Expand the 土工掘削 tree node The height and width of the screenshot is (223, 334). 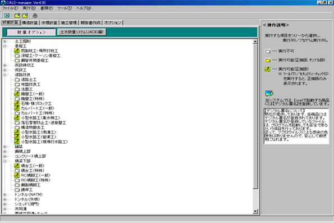[4, 42]
